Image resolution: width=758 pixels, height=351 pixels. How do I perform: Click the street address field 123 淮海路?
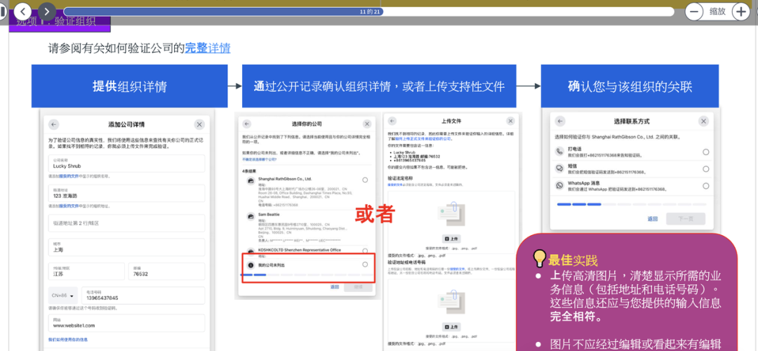pyautogui.click(x=126, y=193)
